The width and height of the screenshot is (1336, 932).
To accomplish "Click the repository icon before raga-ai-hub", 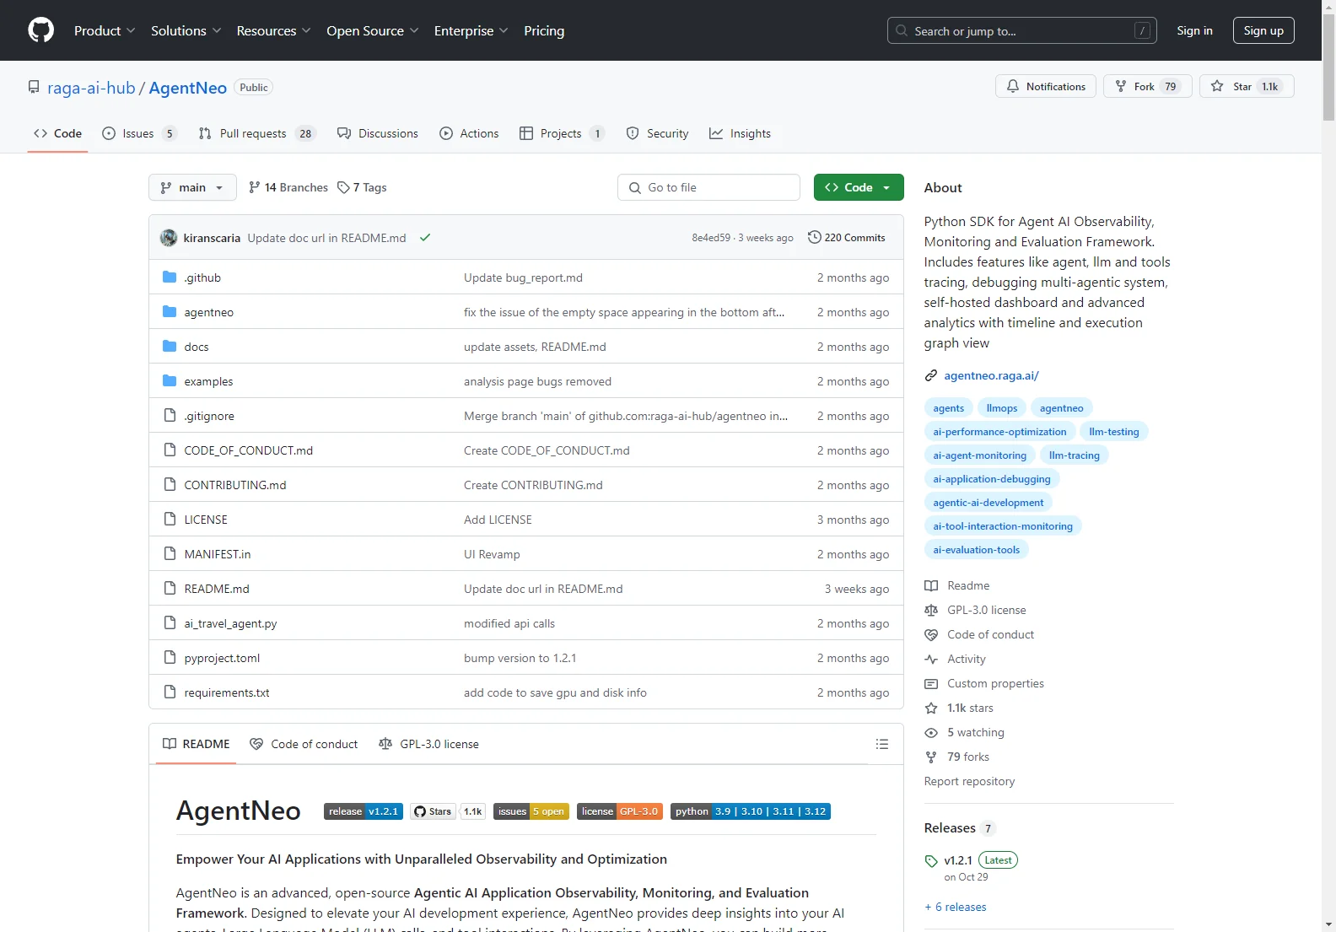I will [x=34, y=87].
